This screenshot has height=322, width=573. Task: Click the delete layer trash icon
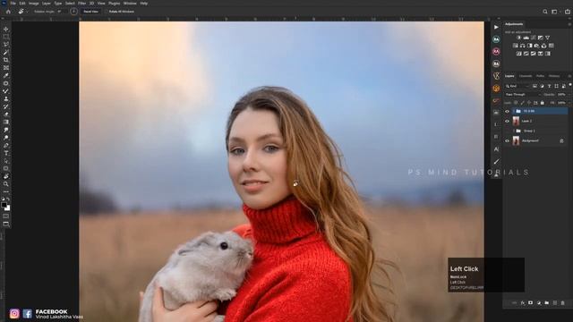click(563, 303)
